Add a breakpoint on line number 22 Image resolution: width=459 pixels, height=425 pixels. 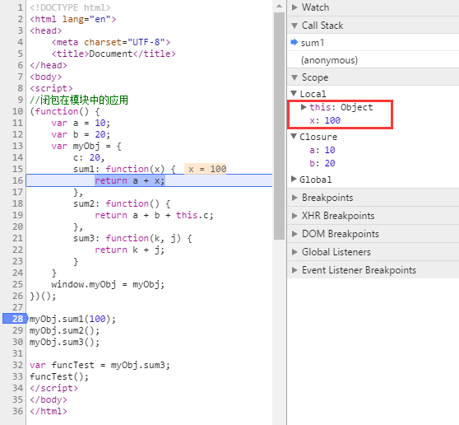pyautogui.click(x=17, y=250)
